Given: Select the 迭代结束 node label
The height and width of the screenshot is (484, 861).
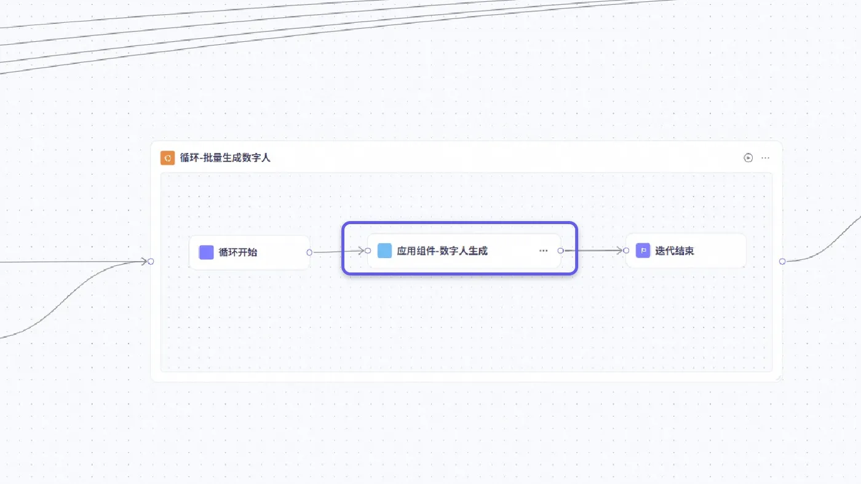Looking at the screenshot, I should click(x=675, y=251).
